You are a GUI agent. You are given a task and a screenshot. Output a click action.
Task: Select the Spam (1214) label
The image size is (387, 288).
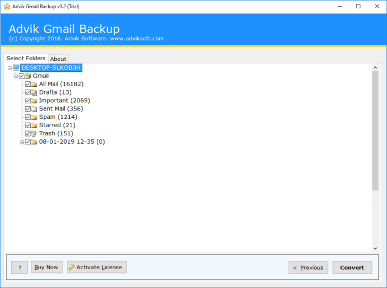(58, 117)
